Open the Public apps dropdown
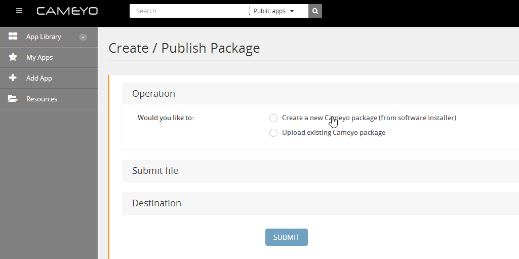 click(274, 11)
